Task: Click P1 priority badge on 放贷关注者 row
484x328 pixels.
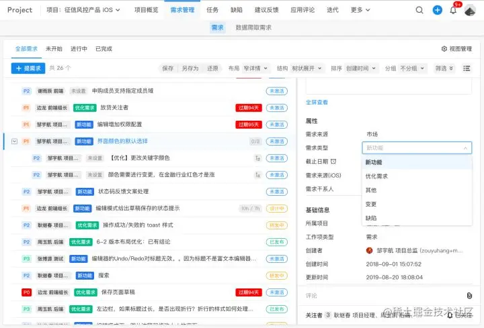Action: (26, 108)
